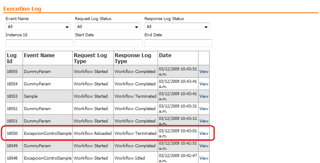The image size is (320, 163).
Task: Click the Log Id column header
Action: [14, 58]
